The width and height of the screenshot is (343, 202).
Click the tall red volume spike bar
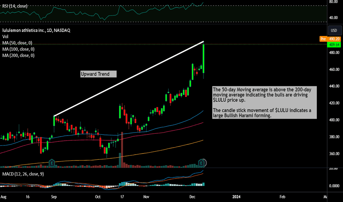pyautogui.click(x=122, y=150)
